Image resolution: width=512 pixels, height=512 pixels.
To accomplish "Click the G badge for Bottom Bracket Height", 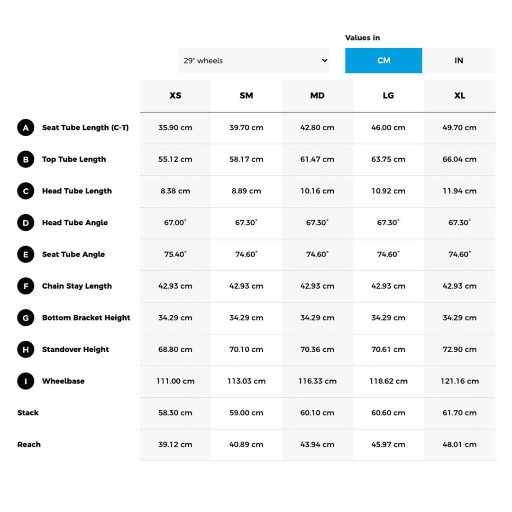I will (26, 318).
